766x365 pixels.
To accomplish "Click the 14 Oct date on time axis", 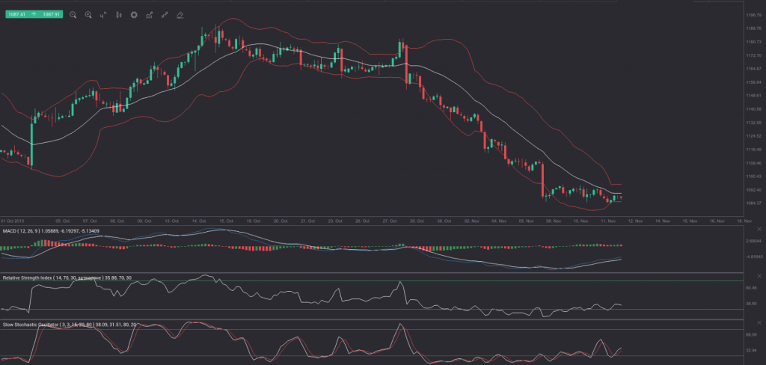I will coord(198,221).
